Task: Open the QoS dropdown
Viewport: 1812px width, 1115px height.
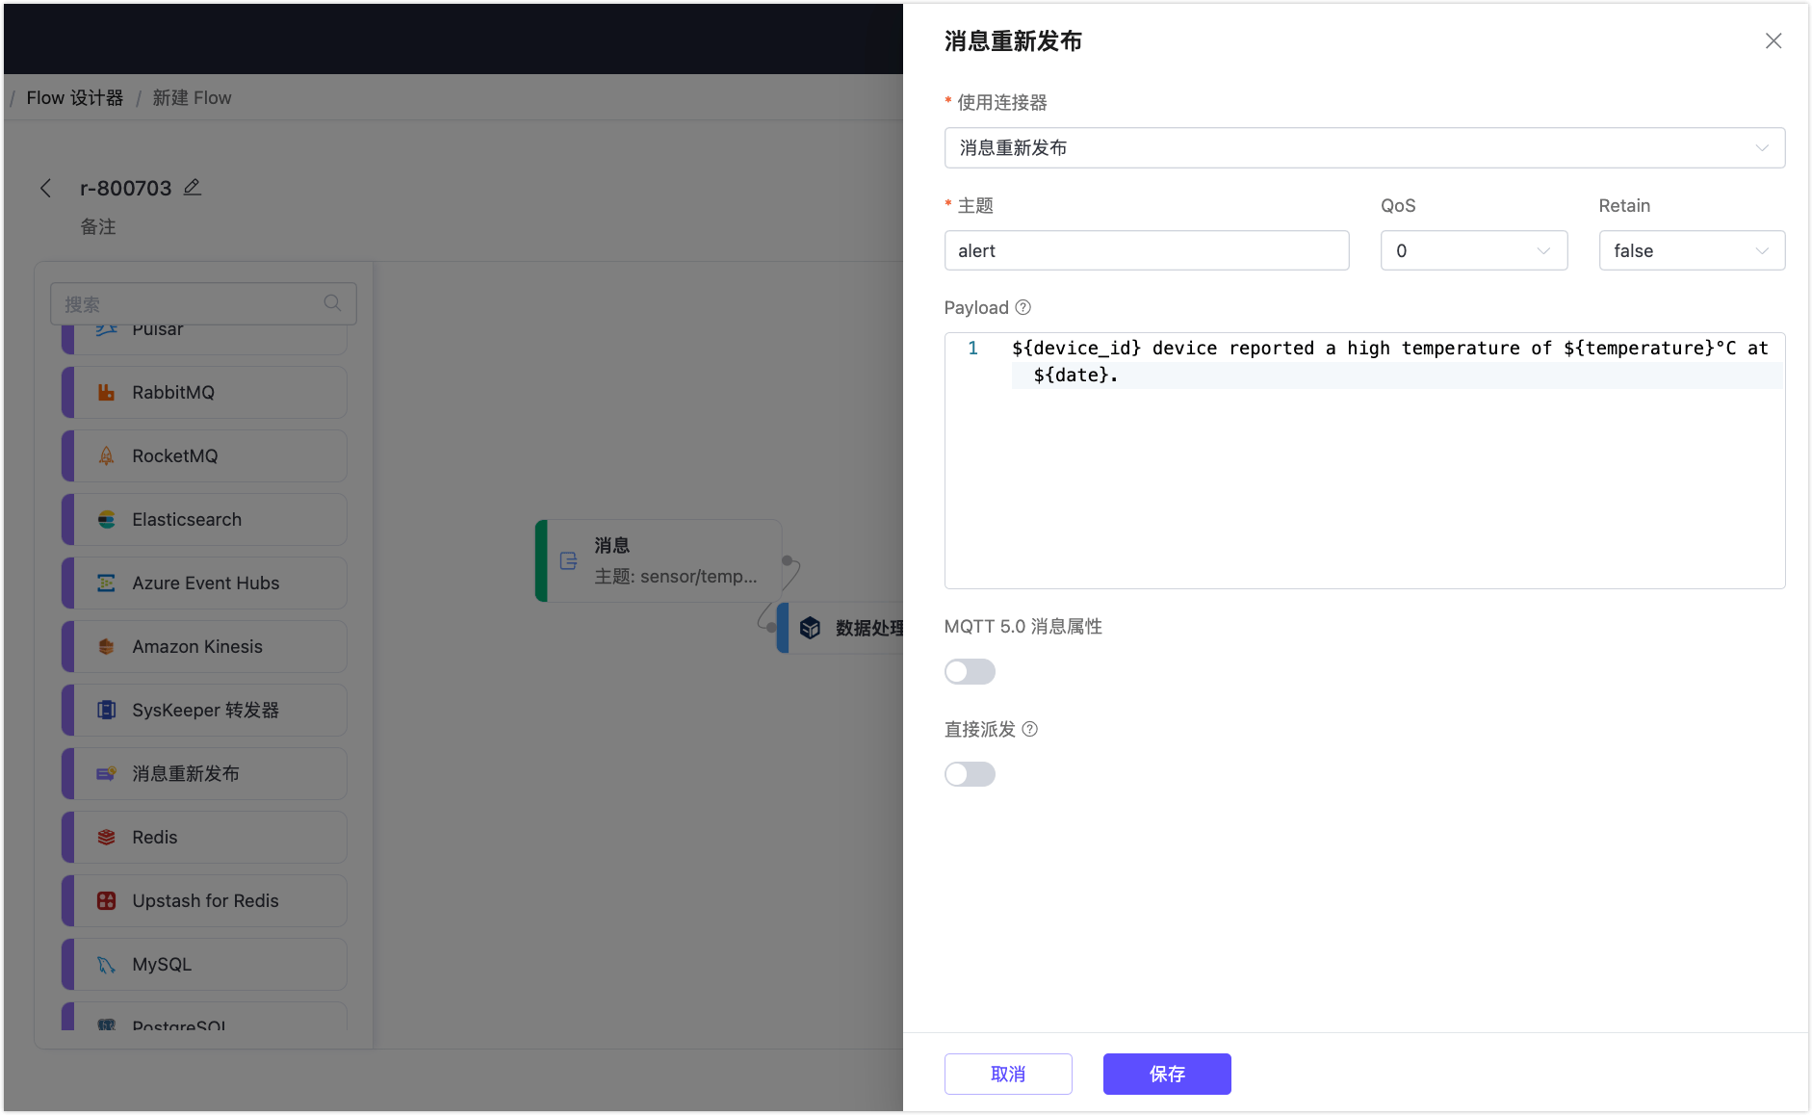Action: (x=1473, y=250)
